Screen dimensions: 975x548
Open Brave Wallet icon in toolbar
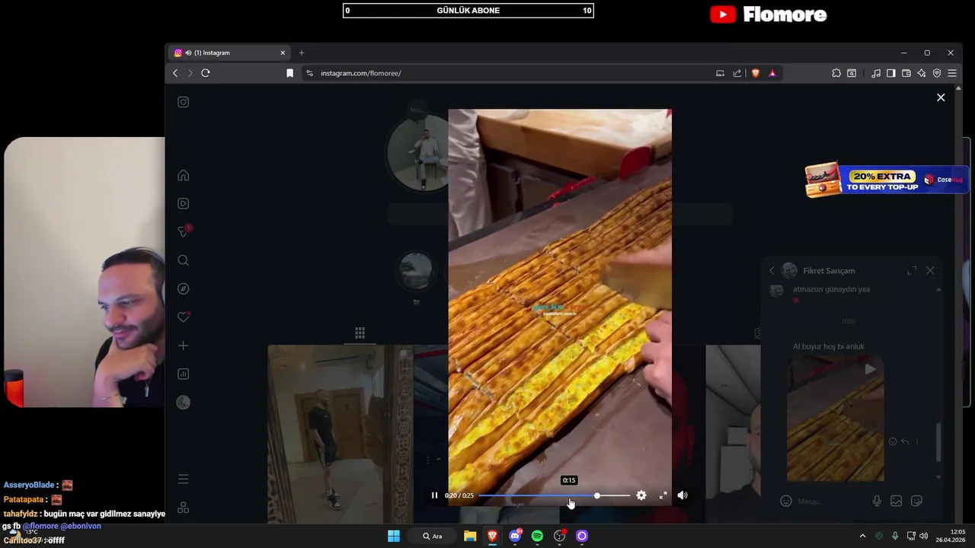[906, 73]
